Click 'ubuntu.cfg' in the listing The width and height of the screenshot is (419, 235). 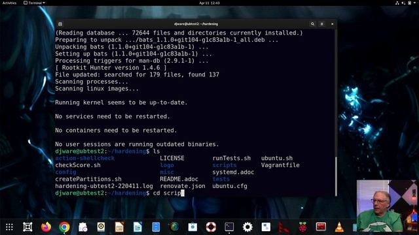coord(230,186)
